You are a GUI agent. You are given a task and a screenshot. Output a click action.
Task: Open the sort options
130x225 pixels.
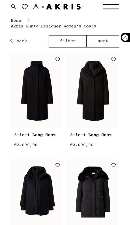(x=103, y=41)
